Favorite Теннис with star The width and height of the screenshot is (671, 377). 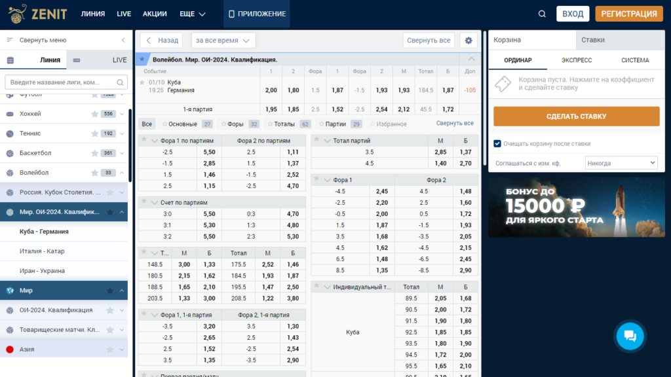click(94, 134)
